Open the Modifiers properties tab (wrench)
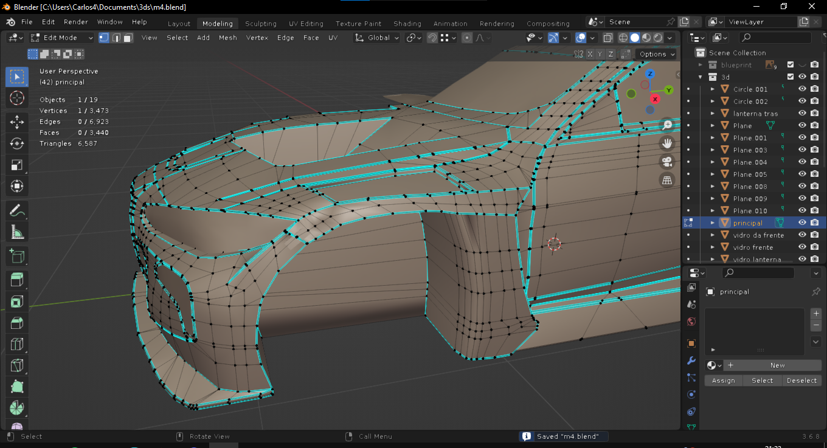Screen dimensions: 827x448 691,360
